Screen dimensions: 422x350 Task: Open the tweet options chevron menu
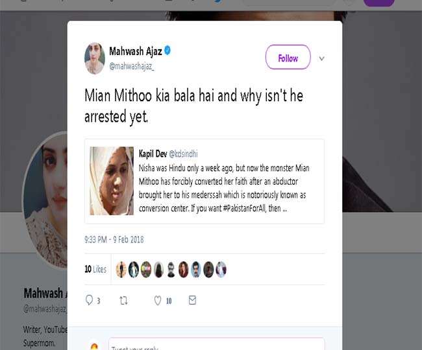(321, 58)
